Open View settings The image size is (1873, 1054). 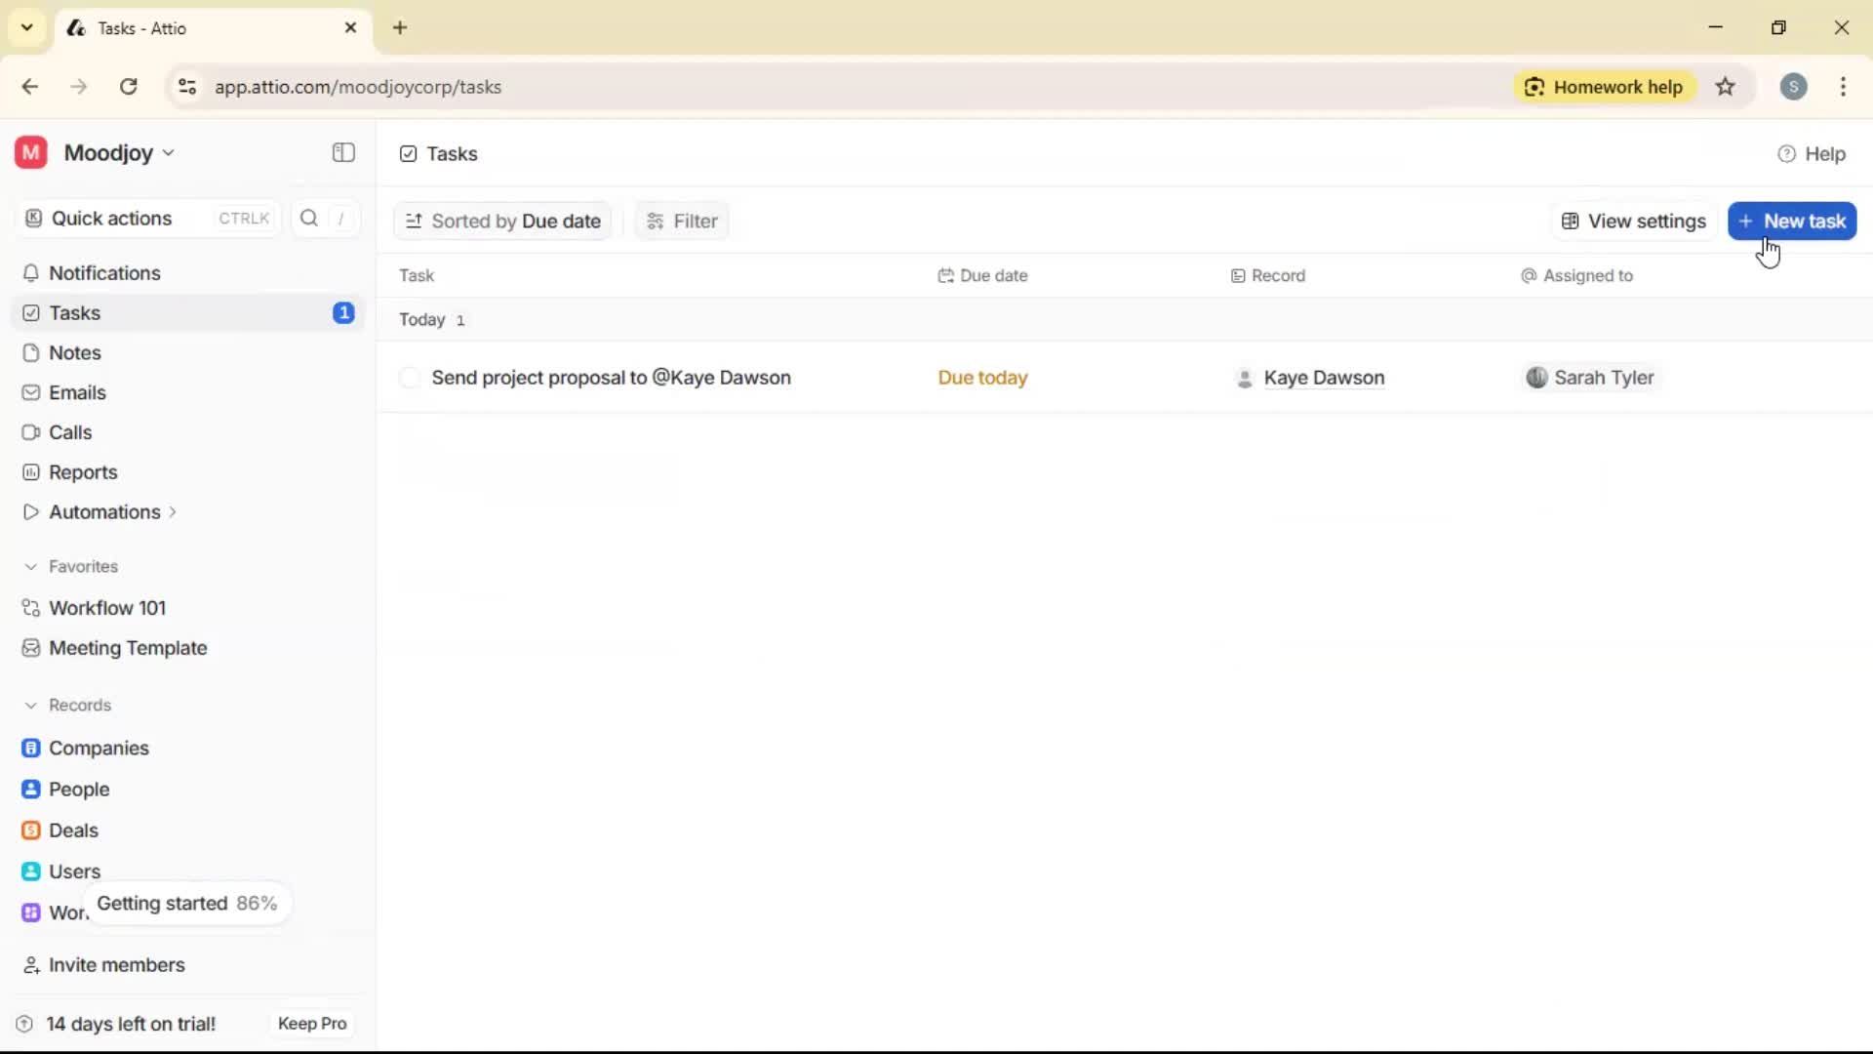coord(1632,221)
